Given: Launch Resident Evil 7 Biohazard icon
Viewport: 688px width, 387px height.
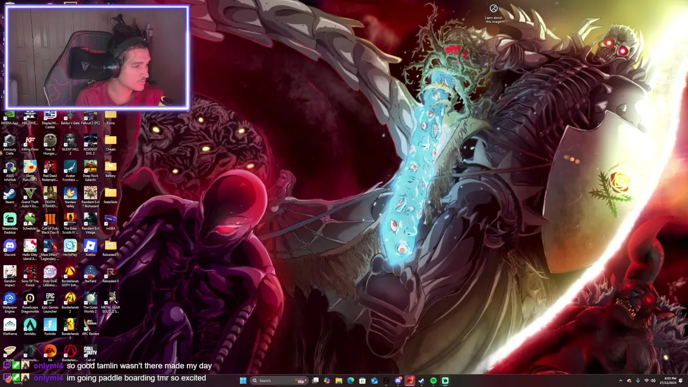Looking at the screenshot, I should click(90, 196).
